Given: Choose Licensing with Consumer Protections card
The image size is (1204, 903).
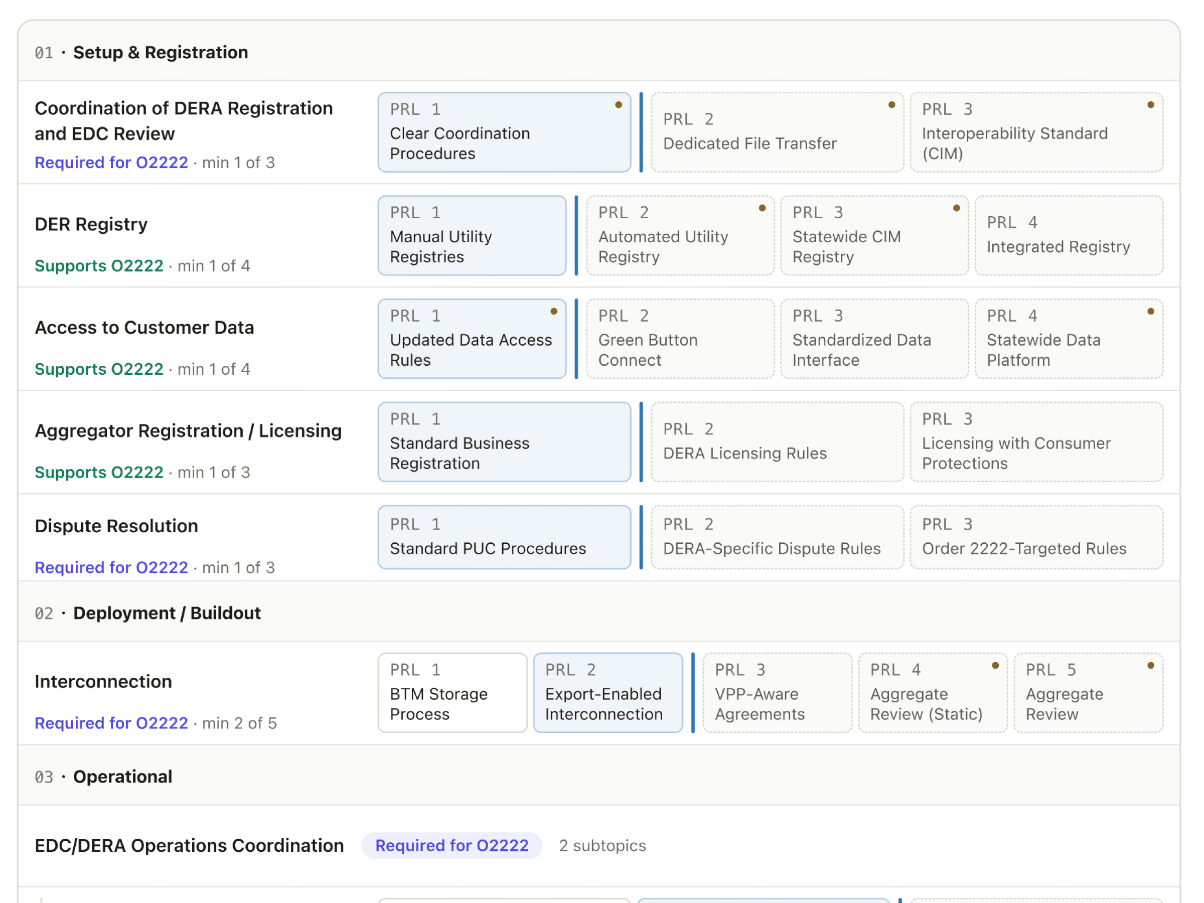Looking at the screenshot, I should (1036, 442).
